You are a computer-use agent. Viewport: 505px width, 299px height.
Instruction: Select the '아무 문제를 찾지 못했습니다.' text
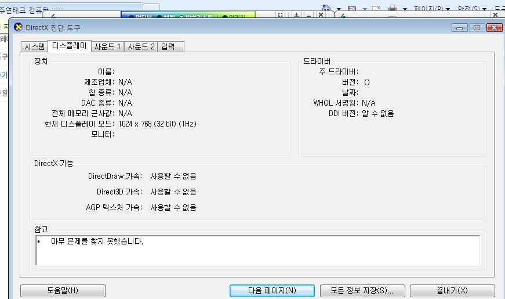(97, 242)
